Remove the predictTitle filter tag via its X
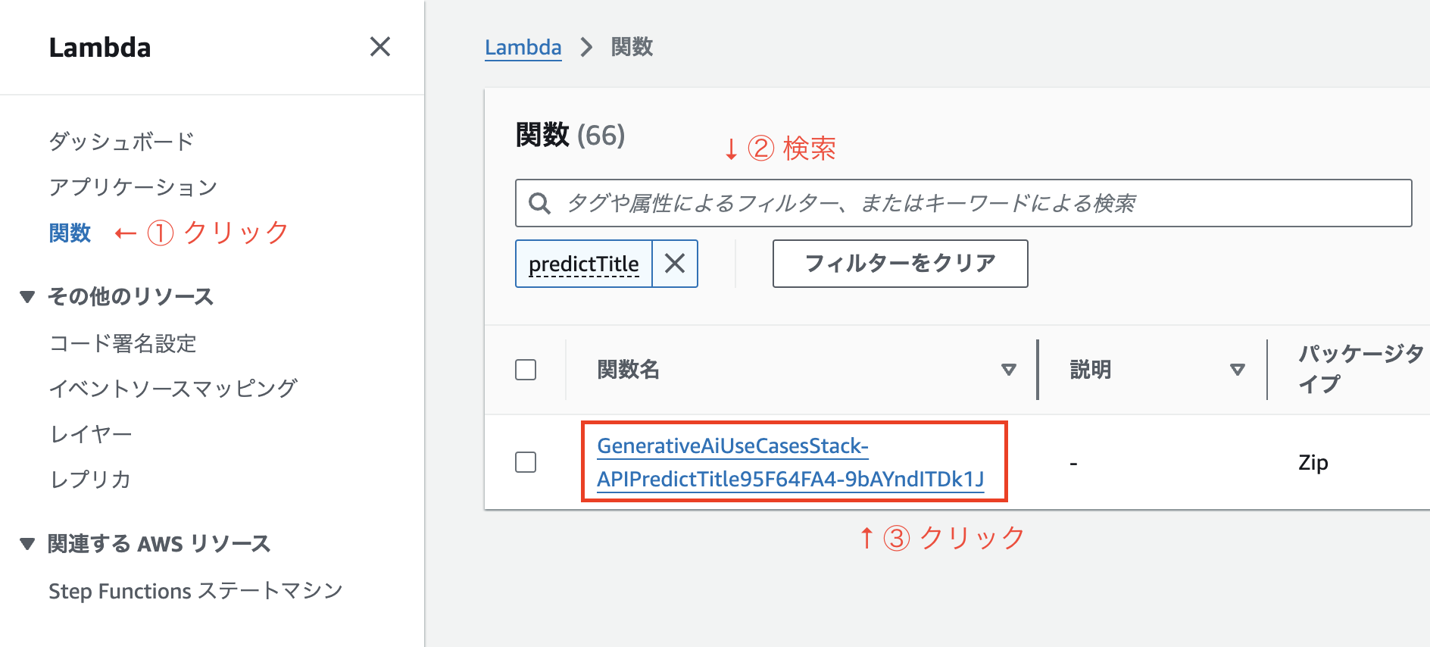The height and width of the screenshot is (647, 1430). pos(675,264)
